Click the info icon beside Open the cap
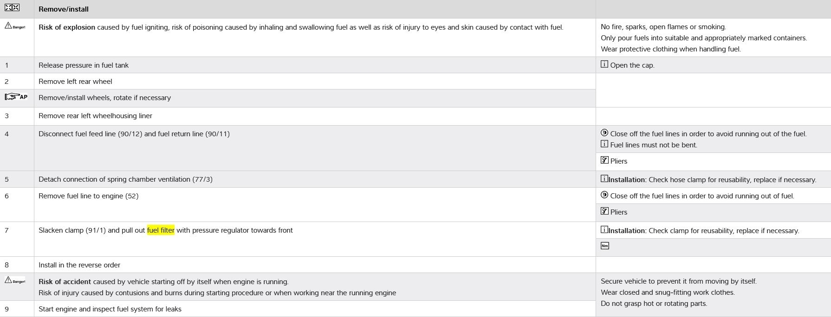The width and height of the screenshot is (831, 317). click(x=604, y=64)
